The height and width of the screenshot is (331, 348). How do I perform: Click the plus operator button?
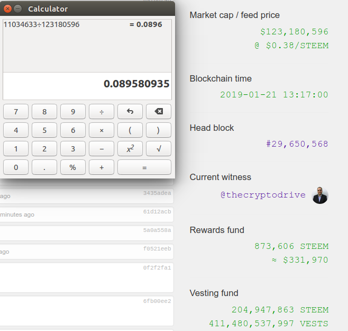102,167
